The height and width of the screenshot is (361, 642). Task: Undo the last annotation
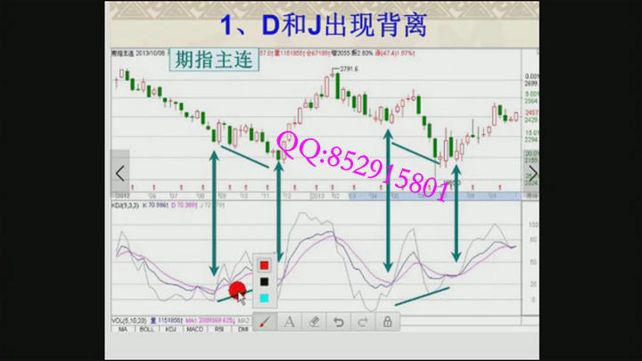[x=338, y=322]
